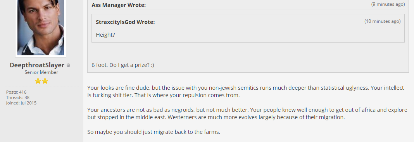Click the grey offline status icon
Viewport: 414px width, 142px height.
pos(68,65)
